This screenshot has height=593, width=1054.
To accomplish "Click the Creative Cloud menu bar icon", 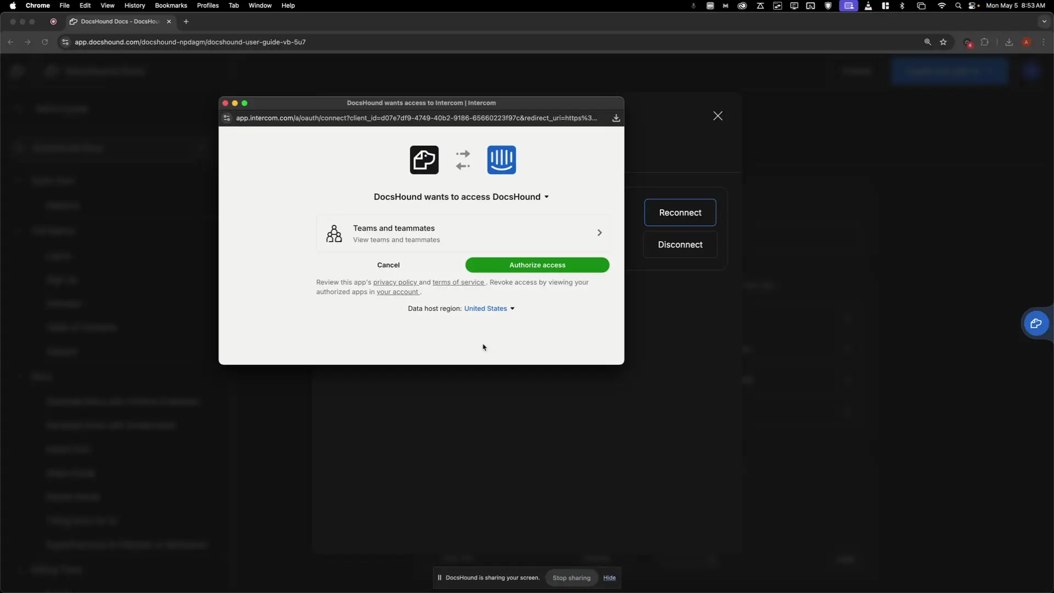I will tap(742, 5).
